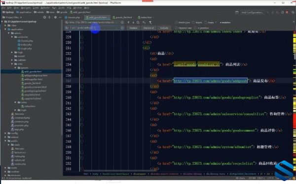Click the Add Configuration button
Viewport: 296px width, 184px height.
point(253,12)
